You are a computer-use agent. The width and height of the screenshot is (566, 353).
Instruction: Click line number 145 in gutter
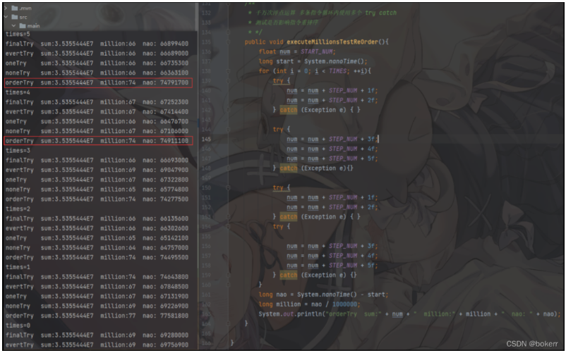[x=206, y=139]
